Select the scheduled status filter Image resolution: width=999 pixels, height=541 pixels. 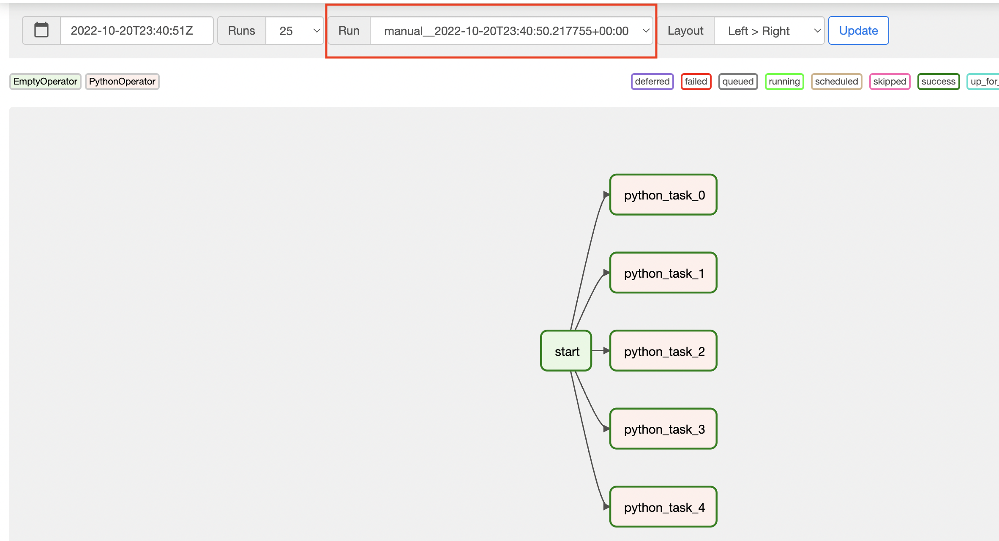pyautogui.click(x=836, y=81)
